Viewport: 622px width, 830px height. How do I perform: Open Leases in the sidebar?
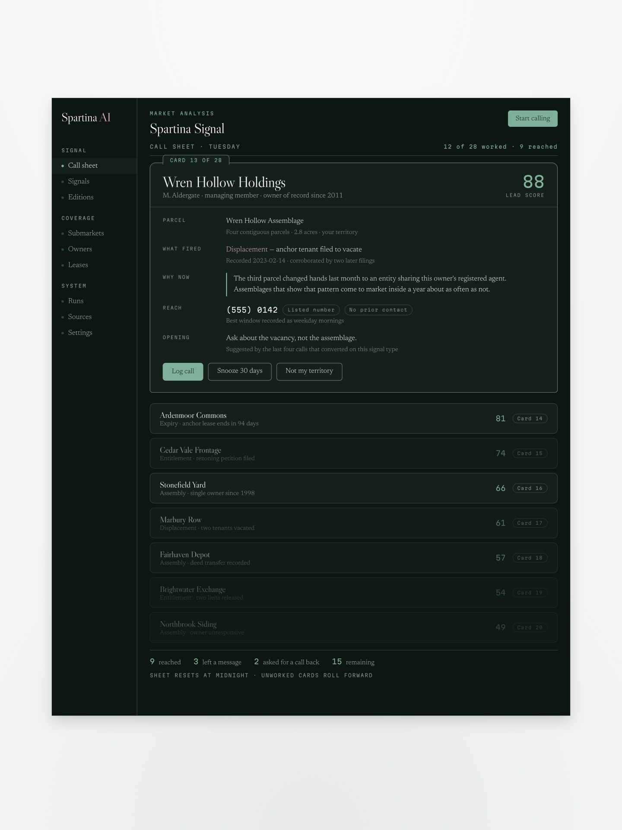pyautogui.click(x=95, y=265)
